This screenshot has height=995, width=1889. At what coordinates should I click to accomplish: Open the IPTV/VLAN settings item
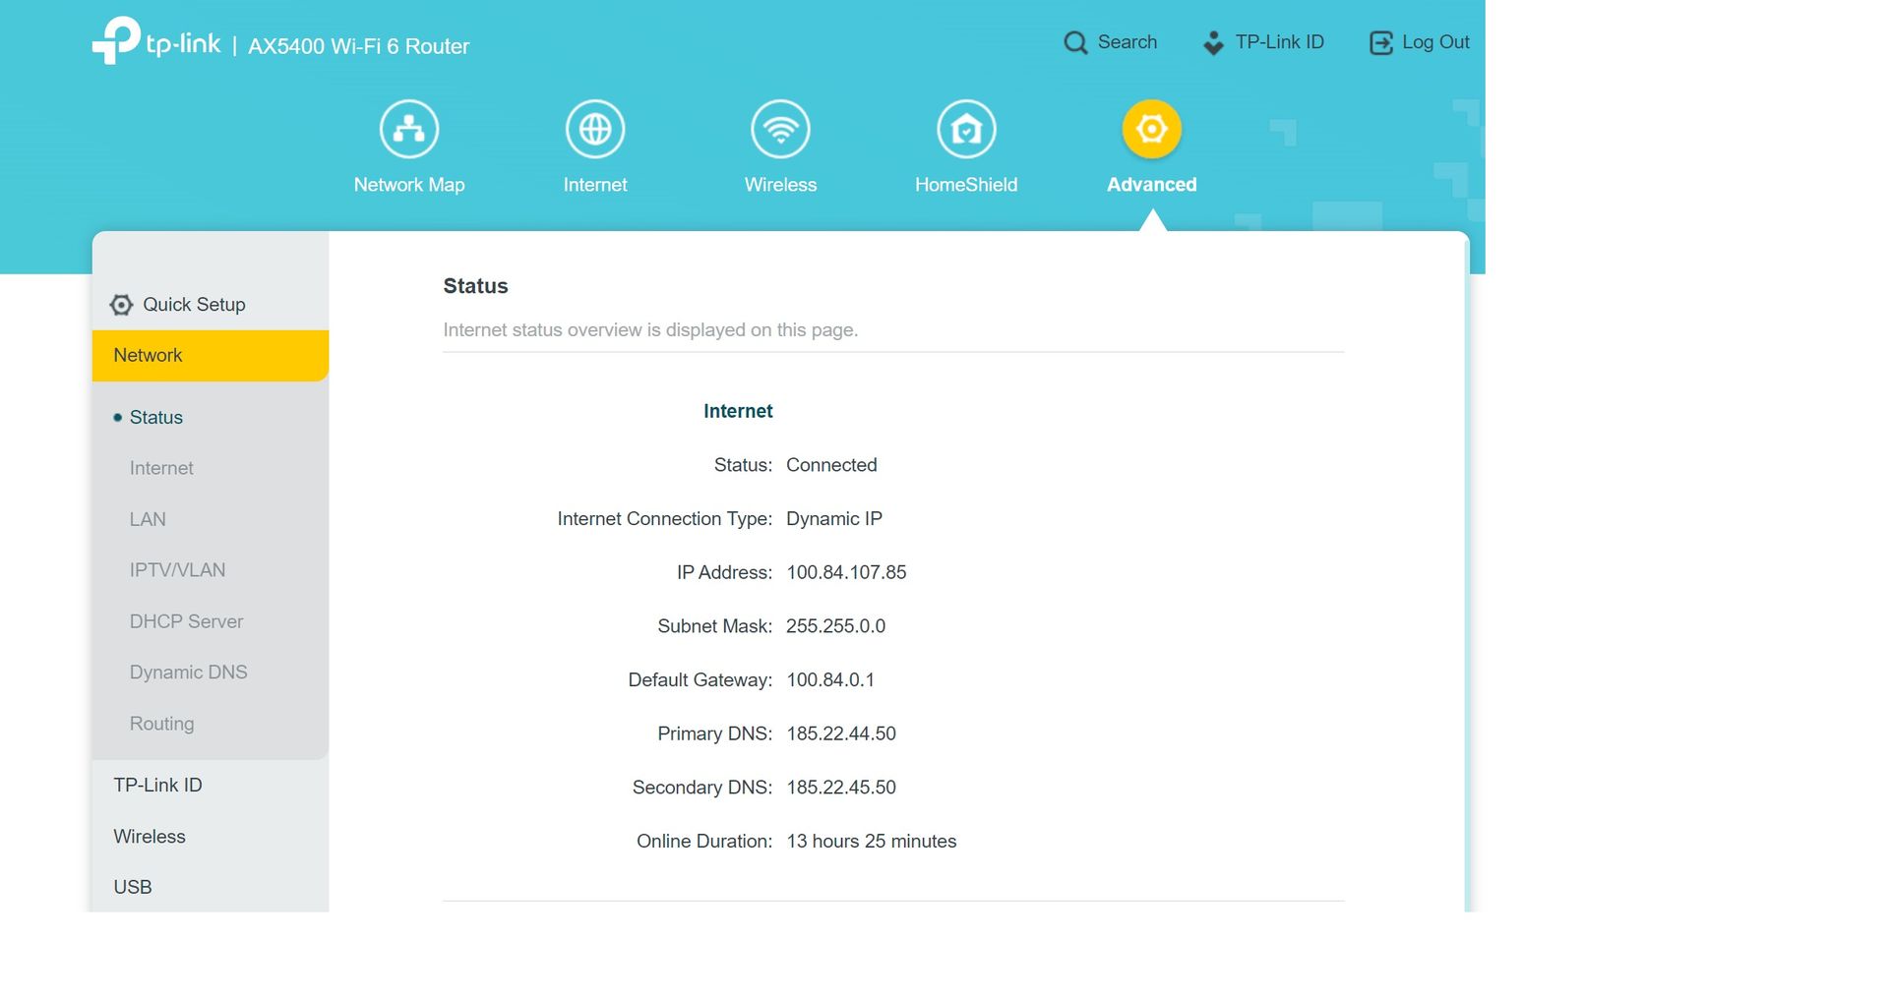(177, 570)
